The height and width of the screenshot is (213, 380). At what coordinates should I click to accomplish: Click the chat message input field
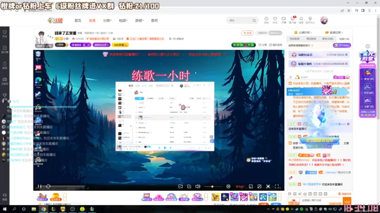(321, 201)
